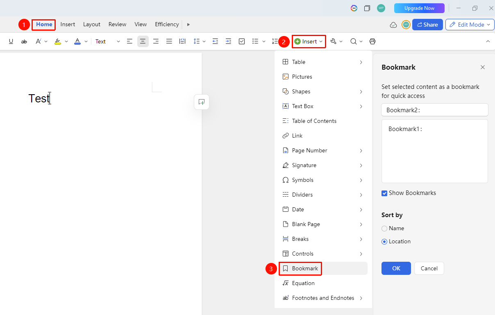Apply strikethrough formatting
The height and width of the screenshot is (315, 495).
pos(24,41)
